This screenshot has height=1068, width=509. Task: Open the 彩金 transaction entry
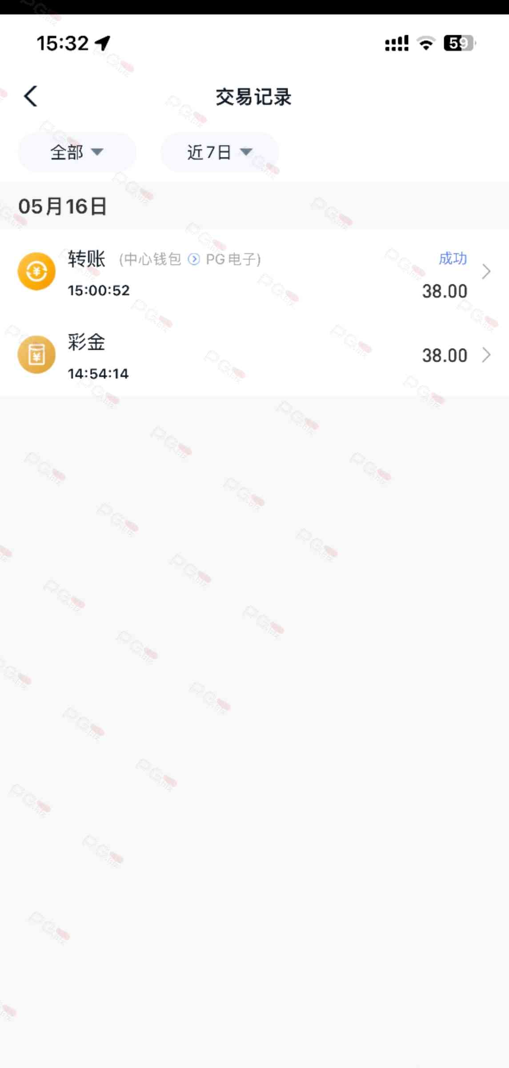[254, 355]
